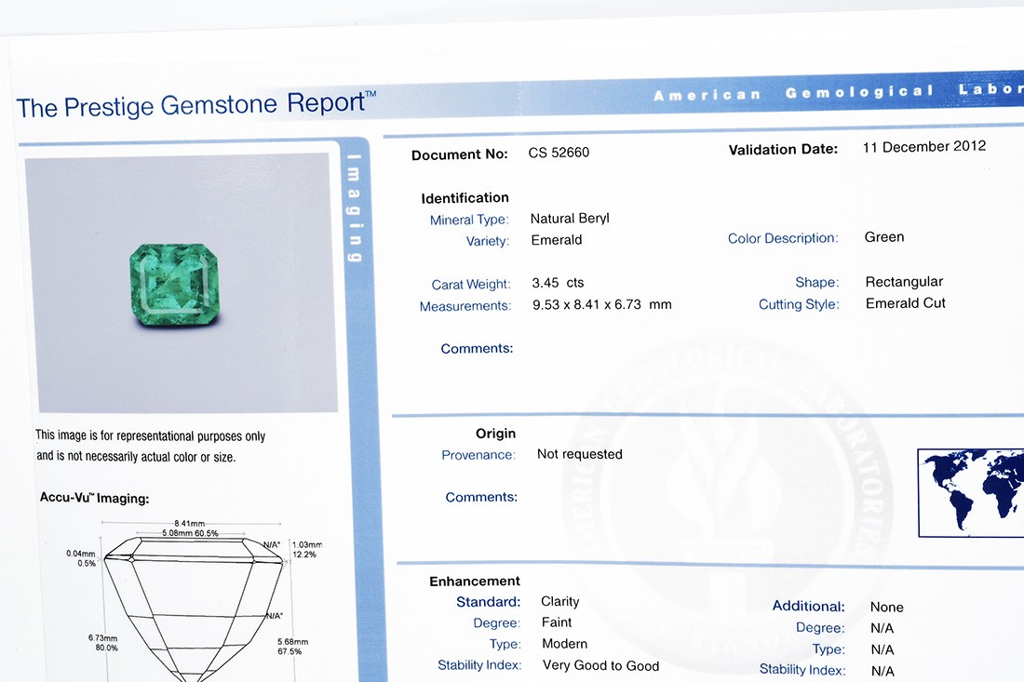Click the "Standard:" label
This screenshot has height=682, width=1024.
point(488,602)
